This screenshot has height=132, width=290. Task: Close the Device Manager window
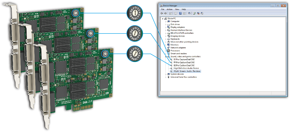[x=284, y=6]
